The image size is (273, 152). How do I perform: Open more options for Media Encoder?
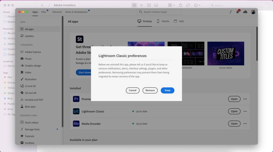click(x=245, y=124)
